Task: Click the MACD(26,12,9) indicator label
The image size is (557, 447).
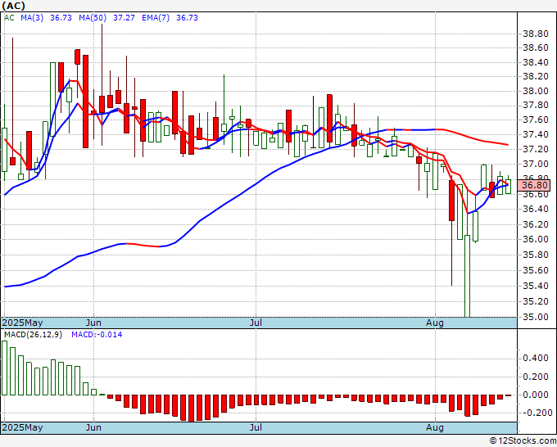Action: tap(33, 335)
